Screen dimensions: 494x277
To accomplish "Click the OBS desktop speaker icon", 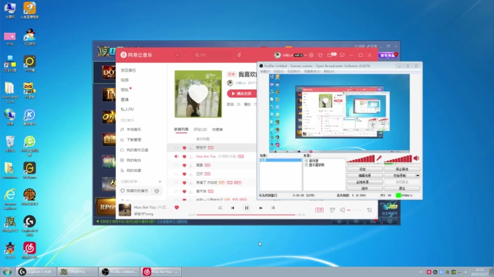I will pos(416,158).
